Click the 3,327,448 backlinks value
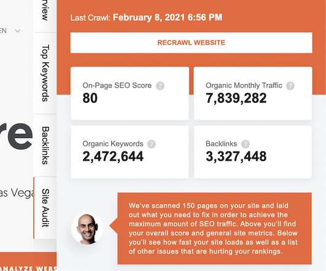The height and width of the screenshot is (271, 326). pyautogui.click(x=236, y=156)
